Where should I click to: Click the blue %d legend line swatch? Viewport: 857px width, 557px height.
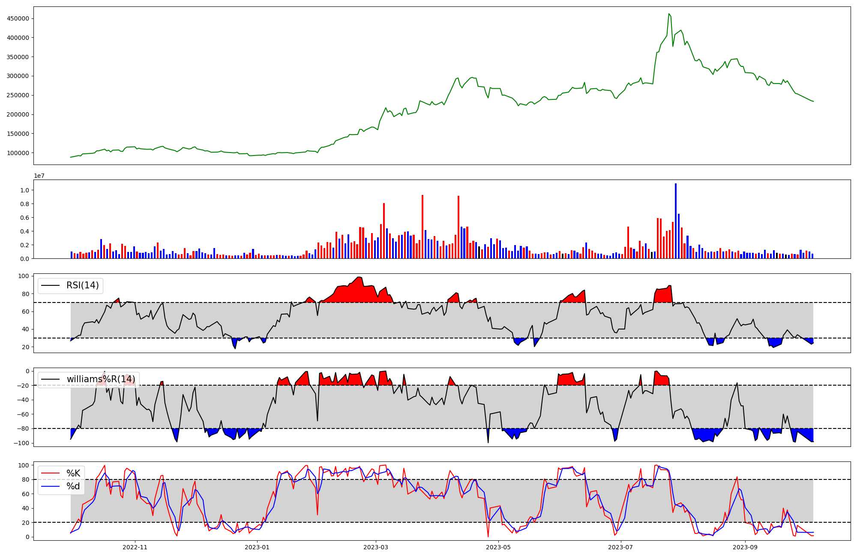50,486
